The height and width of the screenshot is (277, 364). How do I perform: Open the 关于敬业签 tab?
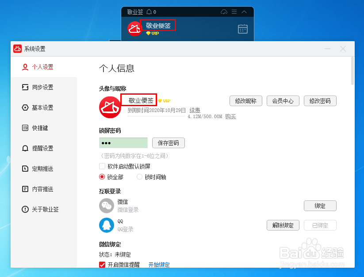tap(44, 209)
